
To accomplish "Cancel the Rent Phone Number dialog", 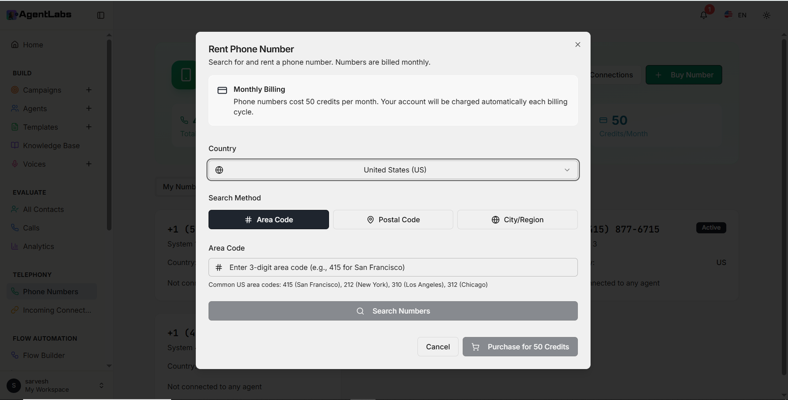I will tap(437, 346).
